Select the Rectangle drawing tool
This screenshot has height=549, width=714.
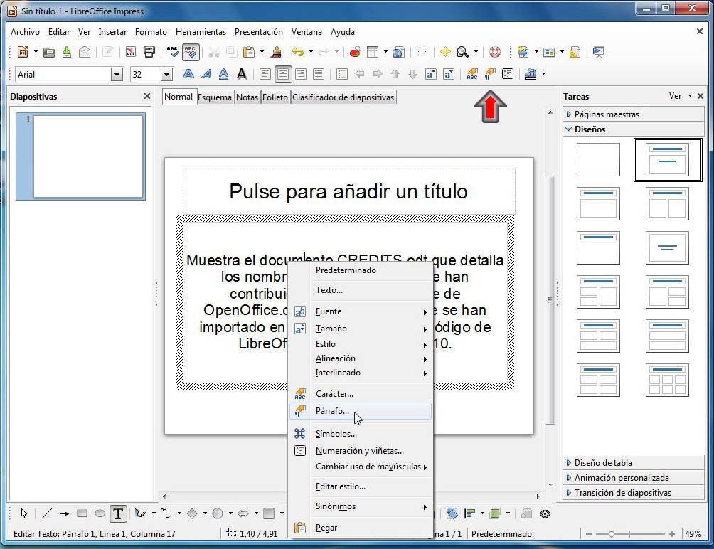tap(82, 514)
